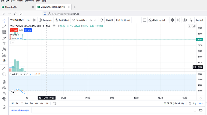Select the crosshair cursor tool
The width and height of the screenshot is (207, 115).
click(4, 21)
